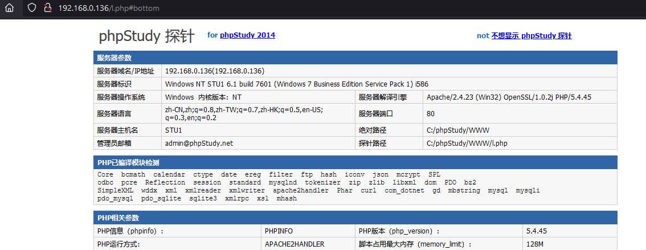Click the 绝对路径 label cell

point(389,130)
